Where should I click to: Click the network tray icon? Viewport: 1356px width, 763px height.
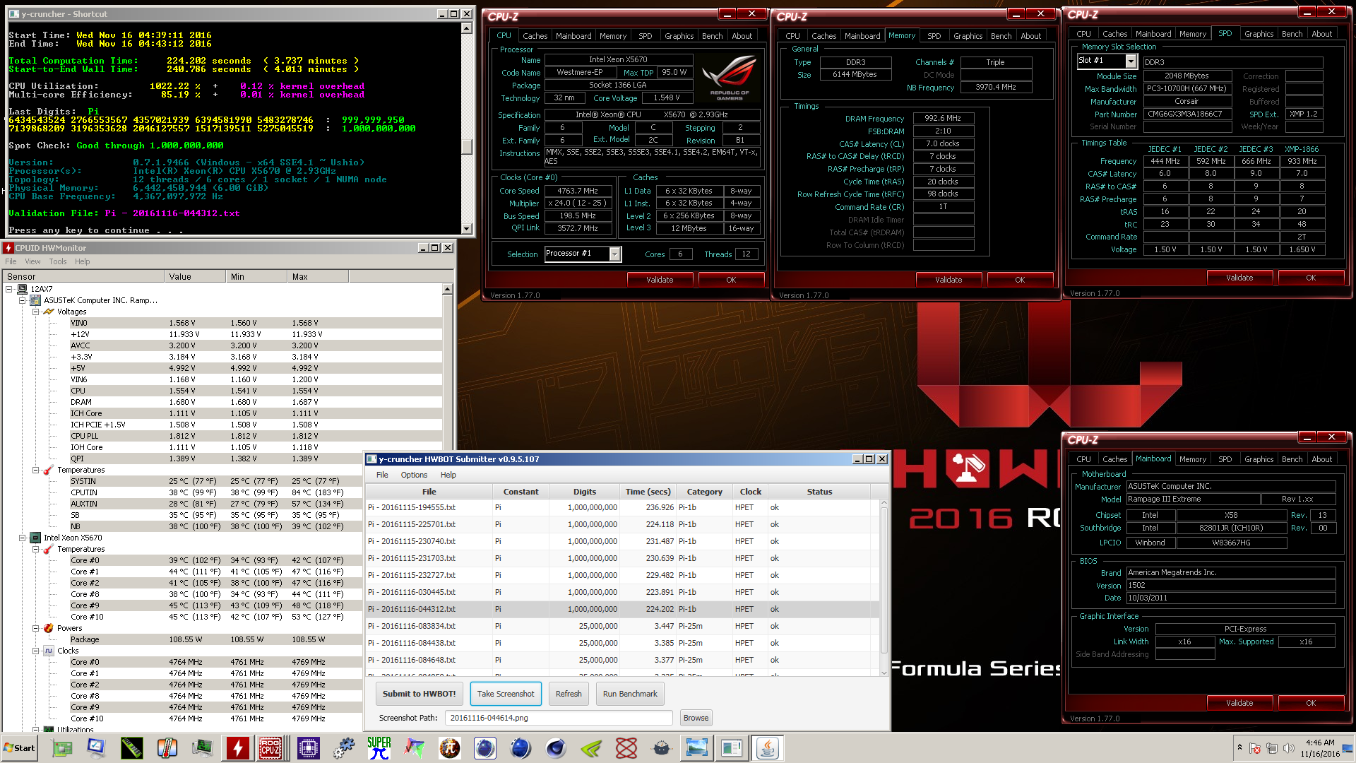(x=1272, y=748)
